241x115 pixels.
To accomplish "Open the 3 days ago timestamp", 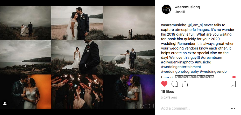I will tap(169, 97).
